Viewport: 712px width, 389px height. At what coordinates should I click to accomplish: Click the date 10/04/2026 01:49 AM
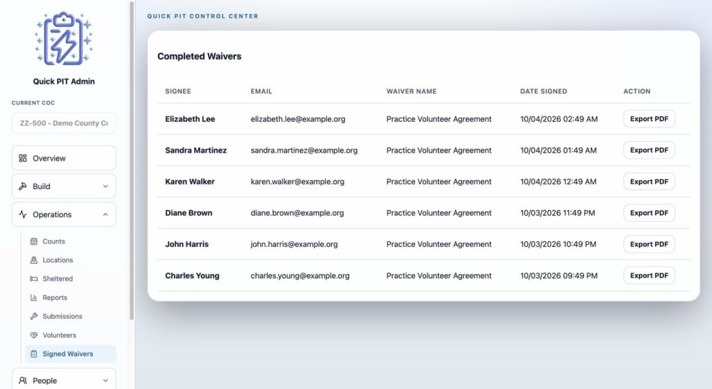click(x=558, y=150)
